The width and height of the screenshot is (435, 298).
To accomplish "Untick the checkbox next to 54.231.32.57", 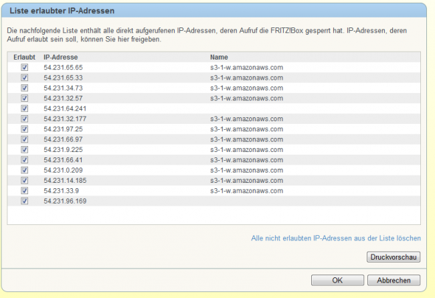I will 24,98.
